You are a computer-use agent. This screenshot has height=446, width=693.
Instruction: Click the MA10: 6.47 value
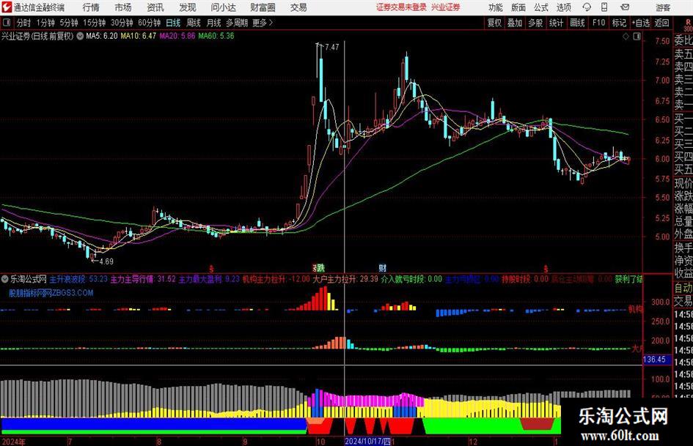(139, 36)
